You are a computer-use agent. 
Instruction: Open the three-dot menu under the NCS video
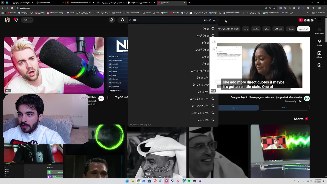108,97
